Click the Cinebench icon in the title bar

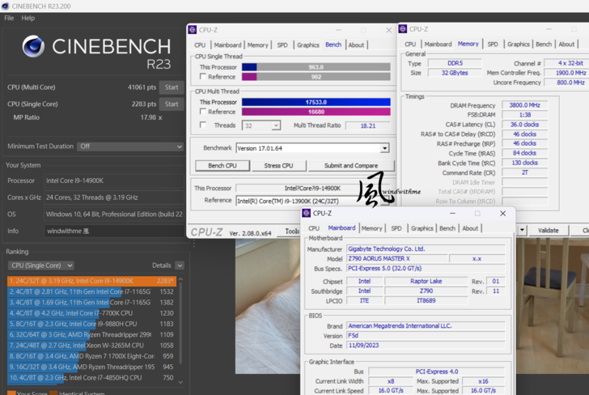(x=6, y=5)
